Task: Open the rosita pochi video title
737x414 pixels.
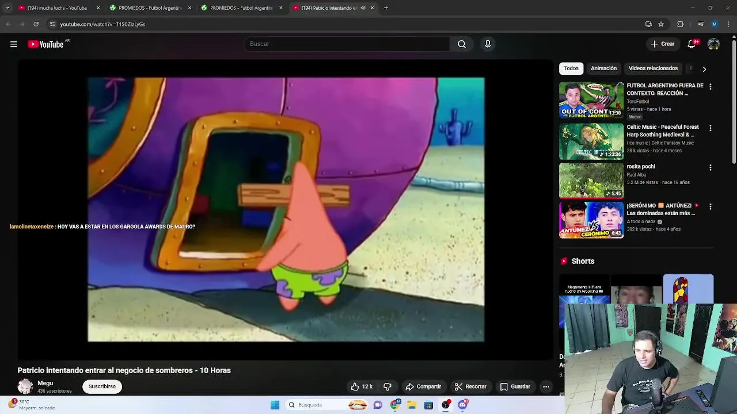Action: 641,167
